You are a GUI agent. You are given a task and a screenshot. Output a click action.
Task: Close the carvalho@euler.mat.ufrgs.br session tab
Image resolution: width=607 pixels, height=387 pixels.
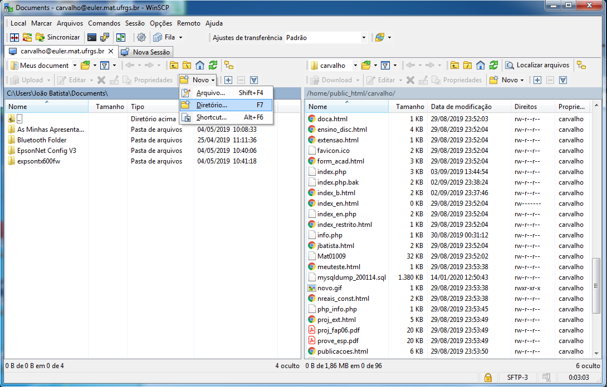click(x=111, y=51)
